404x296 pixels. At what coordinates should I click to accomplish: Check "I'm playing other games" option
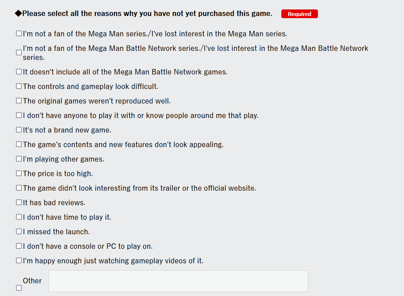19,159
